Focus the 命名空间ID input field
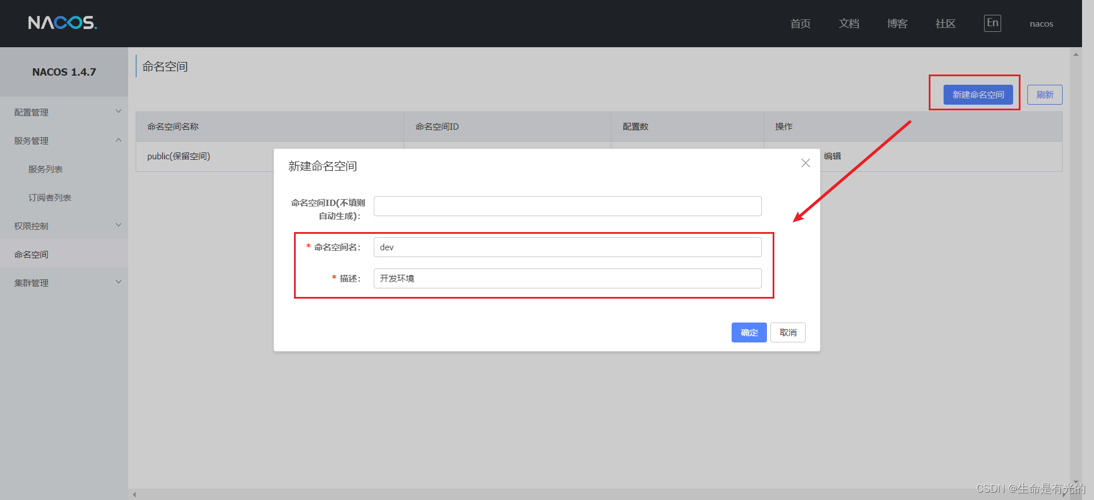The image size is (1094, 500). click(568, 206)
